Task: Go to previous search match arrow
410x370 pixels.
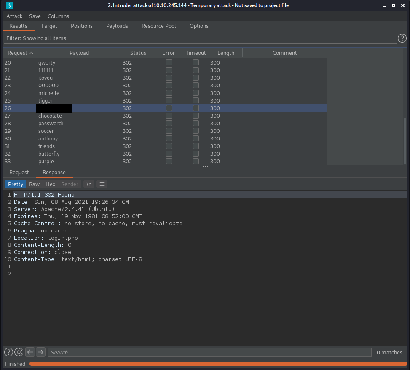Action: point(30,352)
